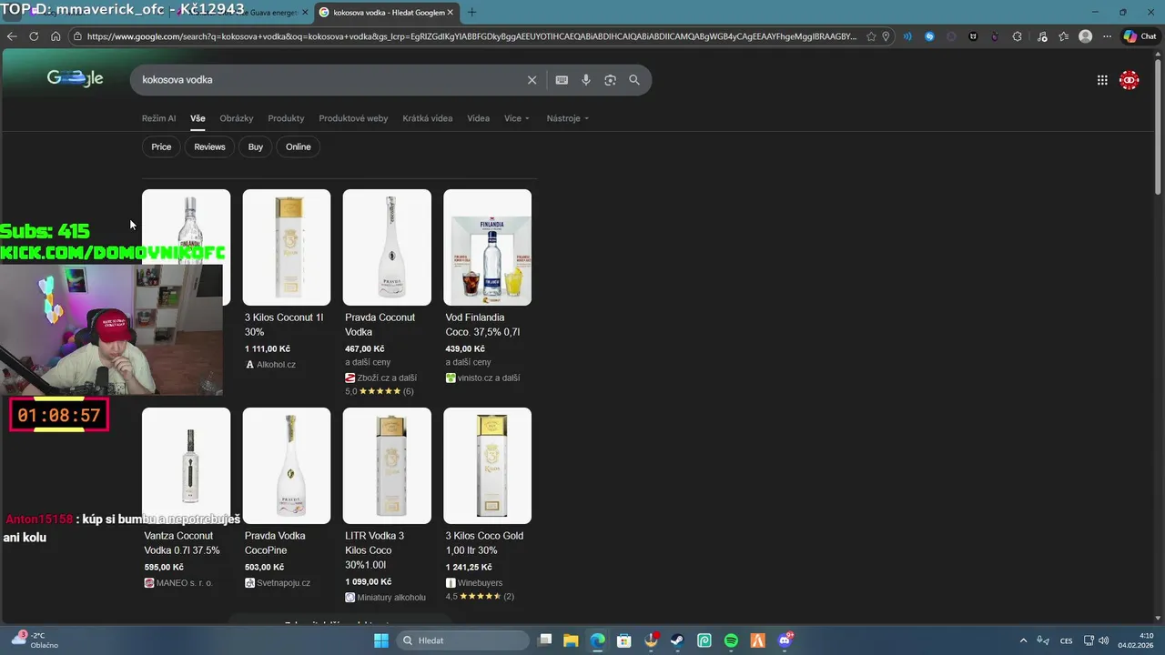Submit search with magnifying glass icon
Image resolution: width=1165 pixels, height=655 pixels.
click(634, 80)
